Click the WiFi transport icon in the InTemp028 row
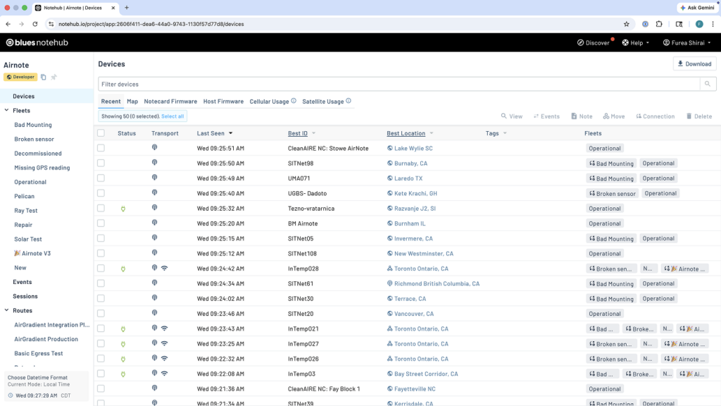721x406 pixels. point(164,269)
